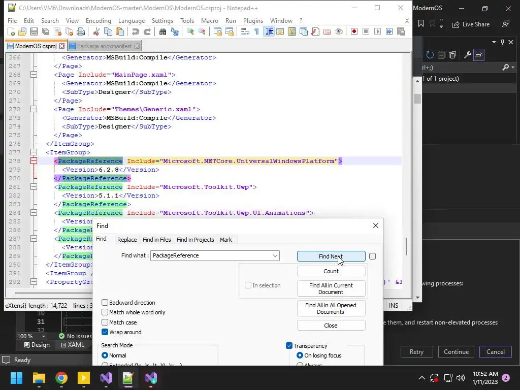The image size is (520, 390).
Task: Open the Encoding menu
Action: coord(99,20)
